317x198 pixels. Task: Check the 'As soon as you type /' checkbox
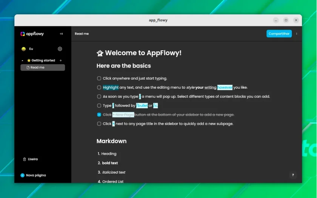coord(99,97)
